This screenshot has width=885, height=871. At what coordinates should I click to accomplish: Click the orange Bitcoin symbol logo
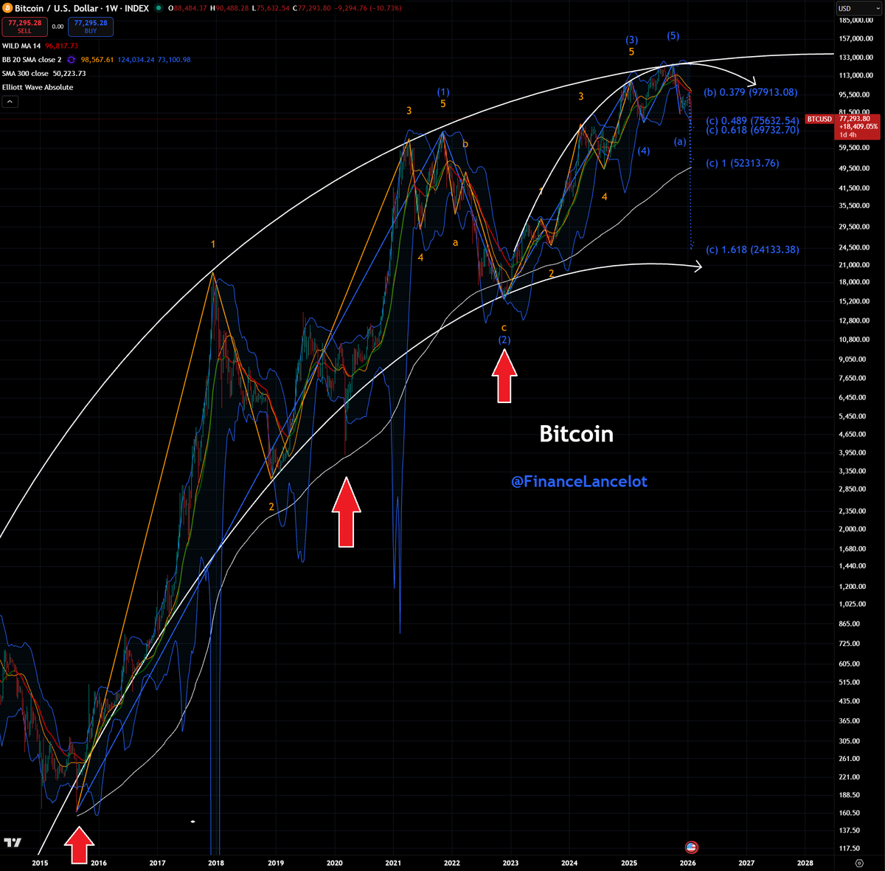(x=7, y=8)
